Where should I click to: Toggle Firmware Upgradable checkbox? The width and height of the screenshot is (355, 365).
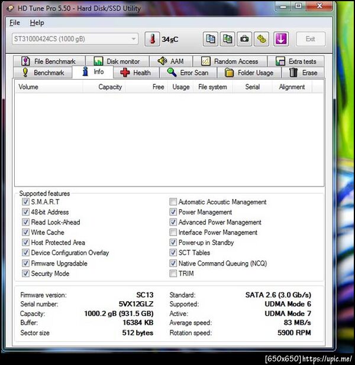(x=25, y=263)
